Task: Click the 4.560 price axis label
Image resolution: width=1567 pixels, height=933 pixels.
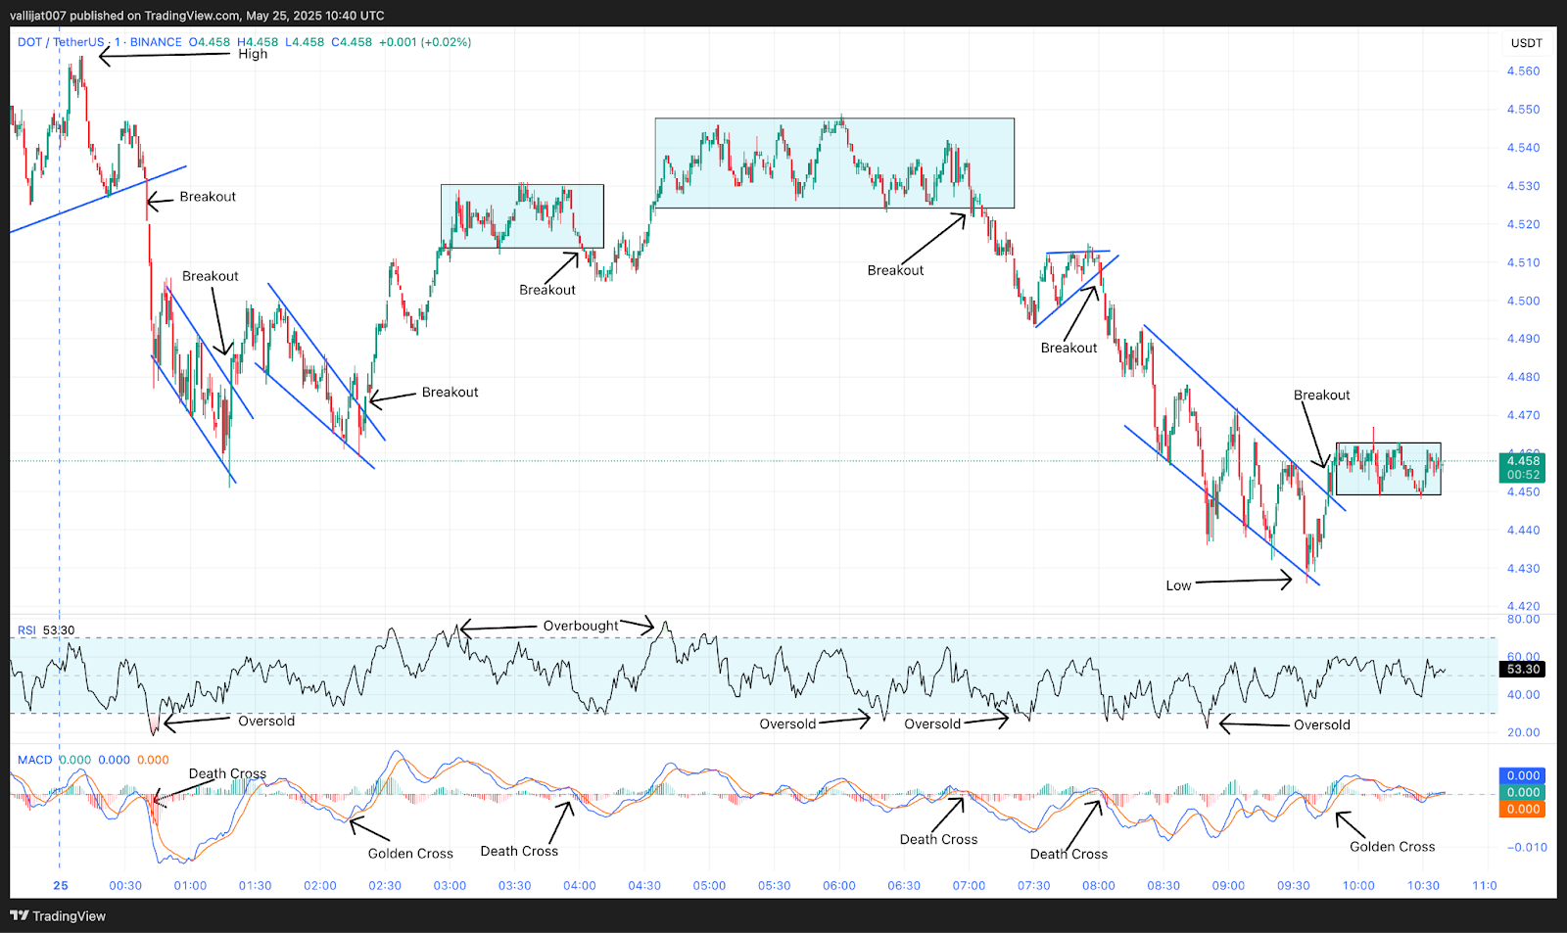Action: coord(1523,71)
